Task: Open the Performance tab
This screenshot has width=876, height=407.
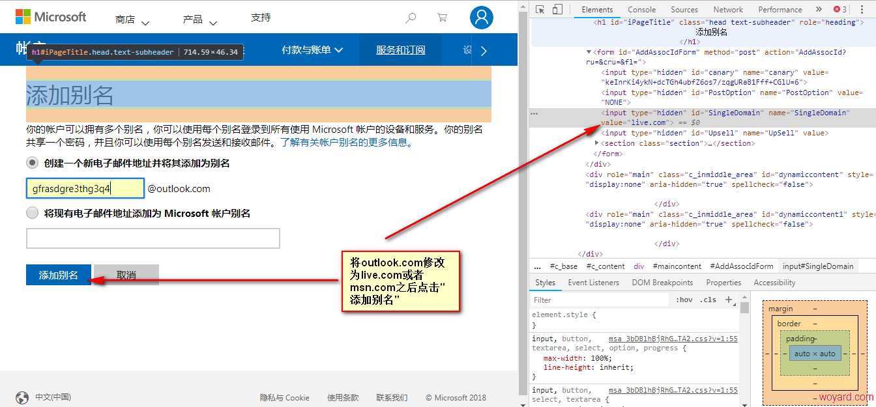Action: (x=780, y=9)
